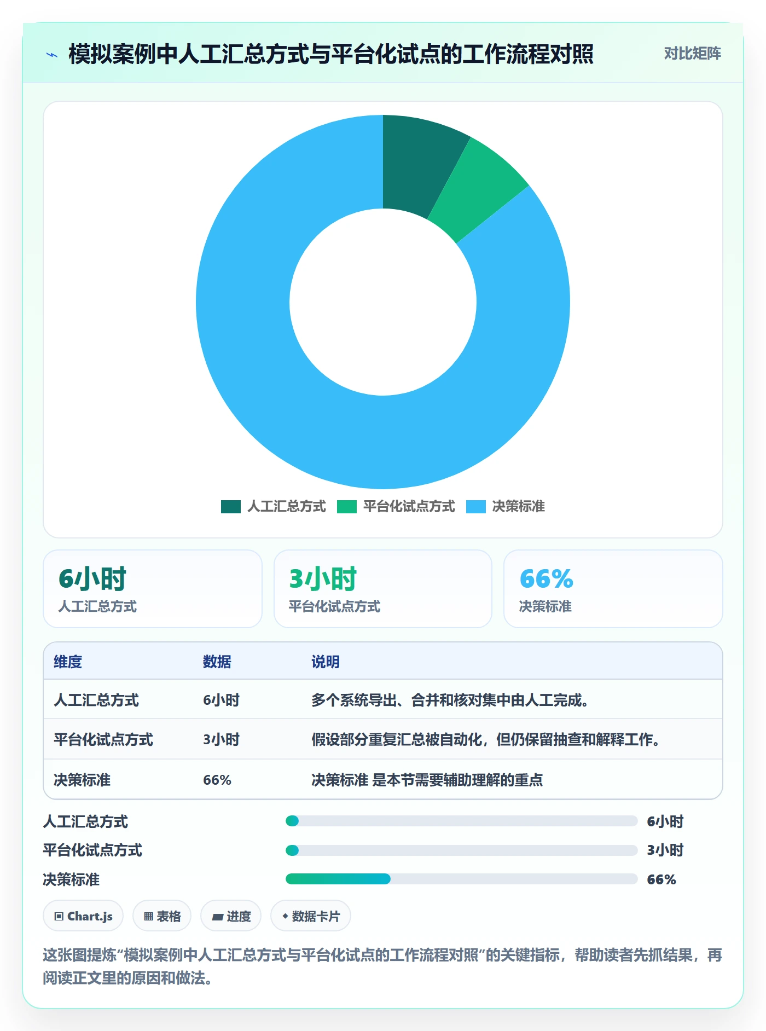Click the 平台化试点方式 progress row label

92,850
